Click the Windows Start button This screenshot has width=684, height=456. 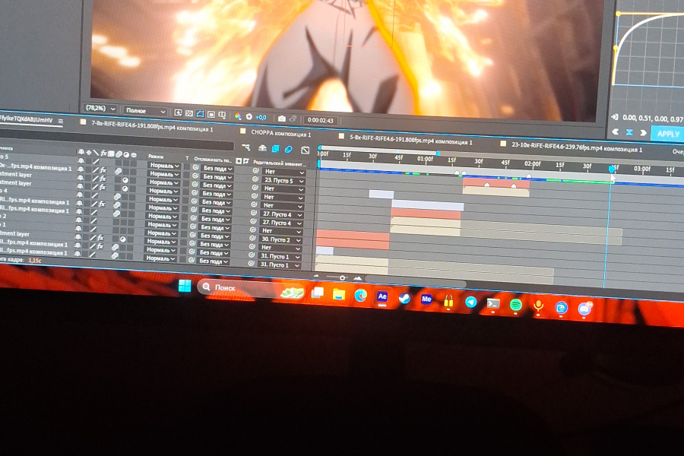coord(185,286)
